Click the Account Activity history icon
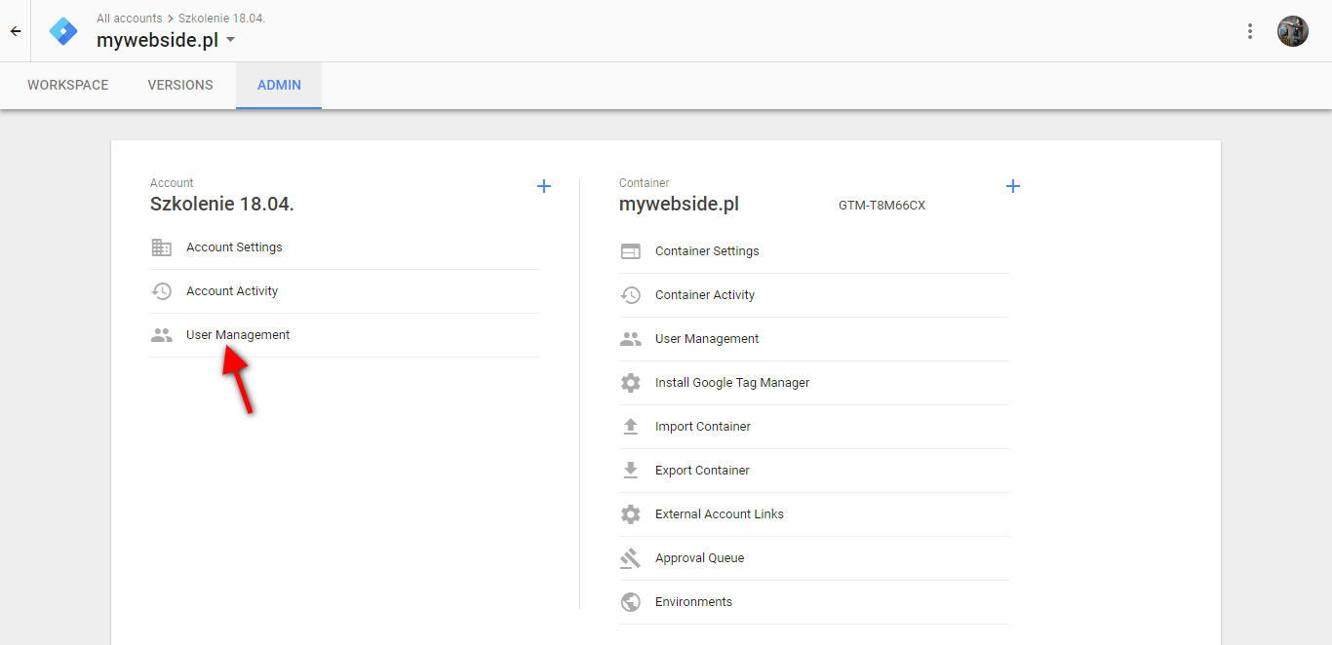This screenshot has width=1332, height=645. [162, 291]
